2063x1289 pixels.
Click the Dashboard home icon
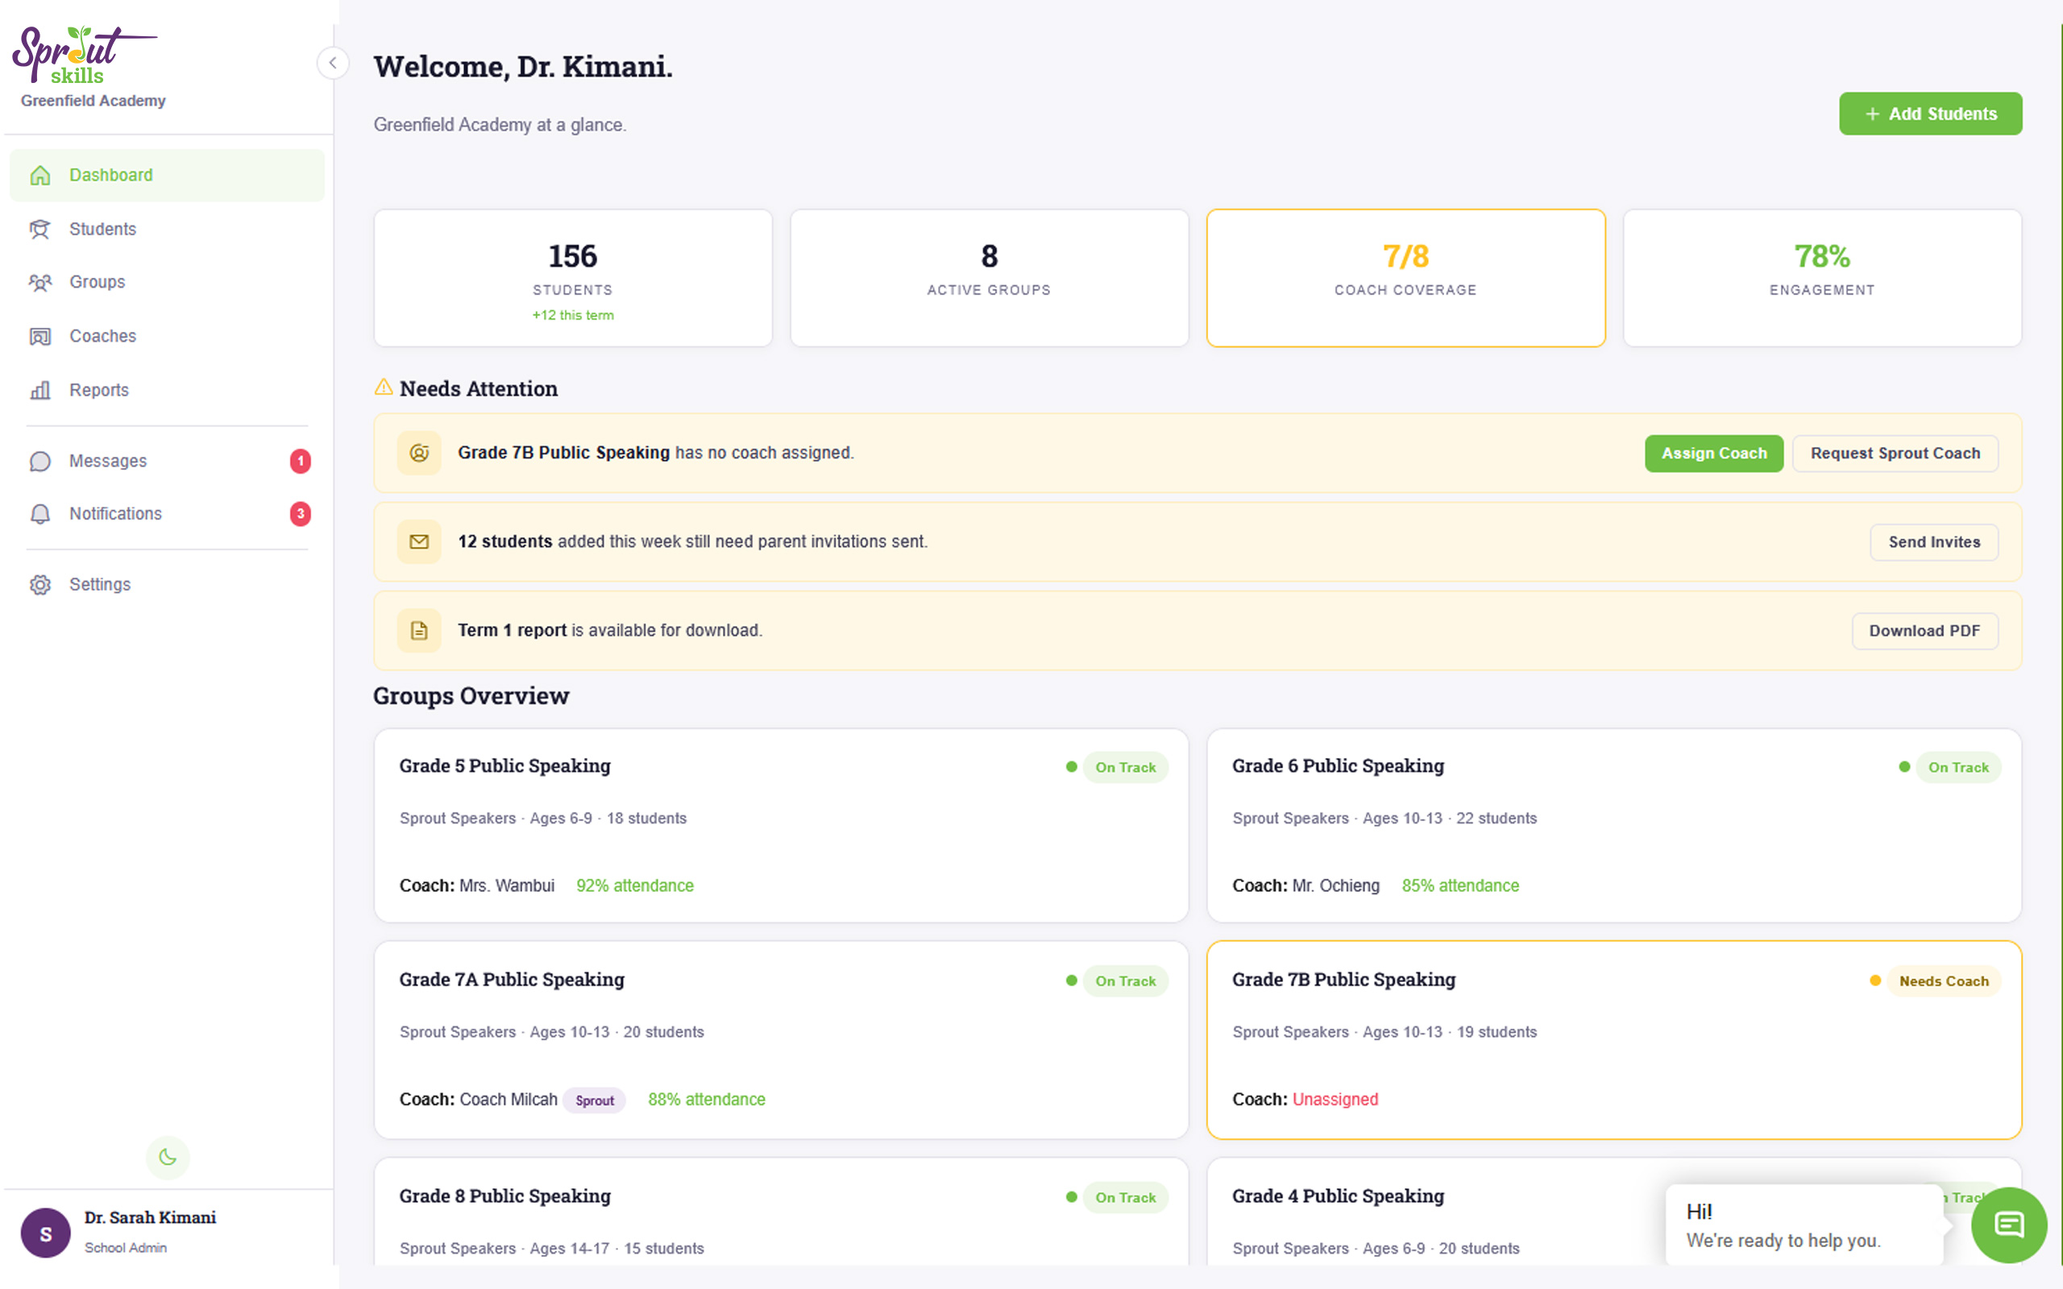[40, 175]
